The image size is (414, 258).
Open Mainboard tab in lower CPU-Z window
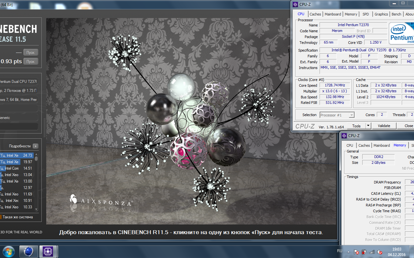click(x=382, y=145)
